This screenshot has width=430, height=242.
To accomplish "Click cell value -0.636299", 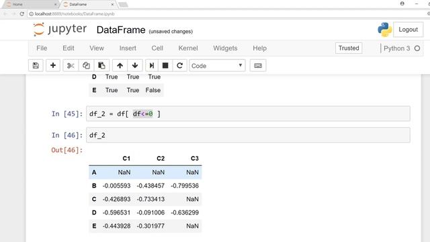I will pyautogui.click(x=185, y=212).
